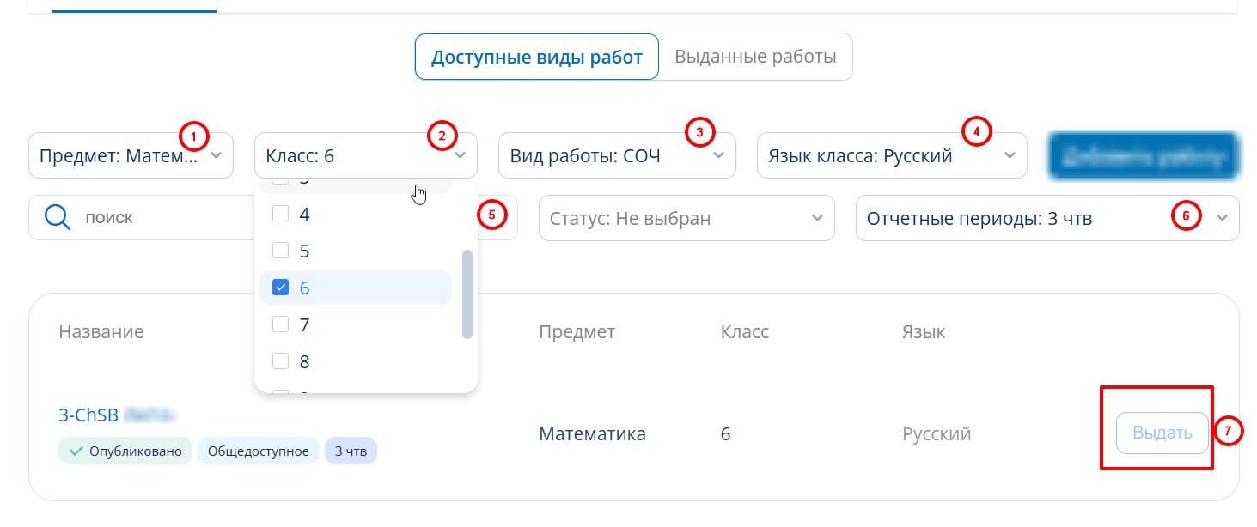Check the box for class 5
1257x527 pixels.
click(280, 251)
